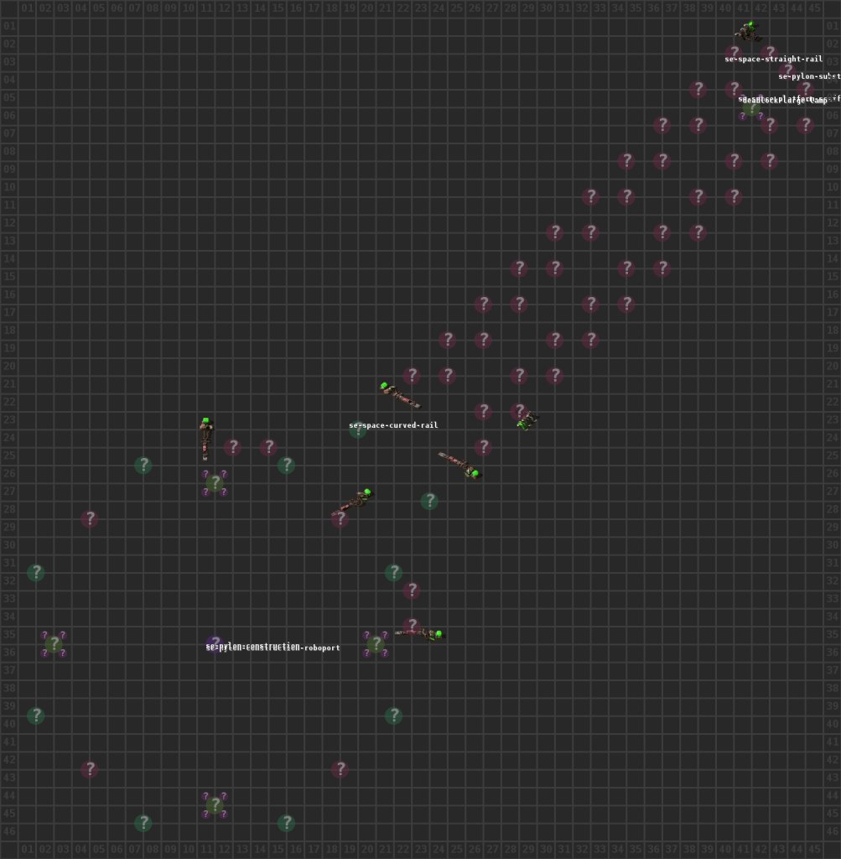Click red question mark at columns 36-37, rows 06-07

pyautogui.click(x=662, y=125)
